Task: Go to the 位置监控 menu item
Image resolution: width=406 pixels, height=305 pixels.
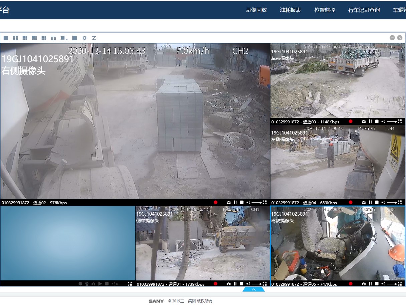Action: (325, 10)
